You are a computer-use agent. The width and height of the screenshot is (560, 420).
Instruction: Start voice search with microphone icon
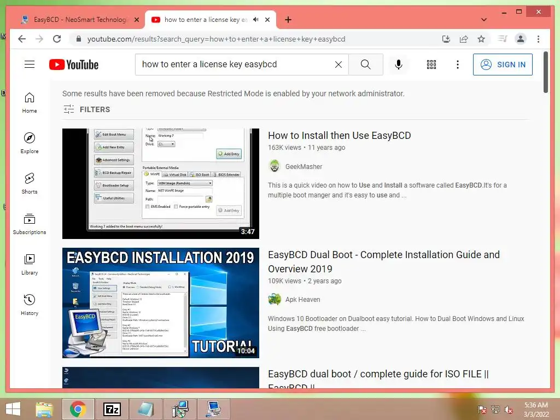click(x=399, y=65)
